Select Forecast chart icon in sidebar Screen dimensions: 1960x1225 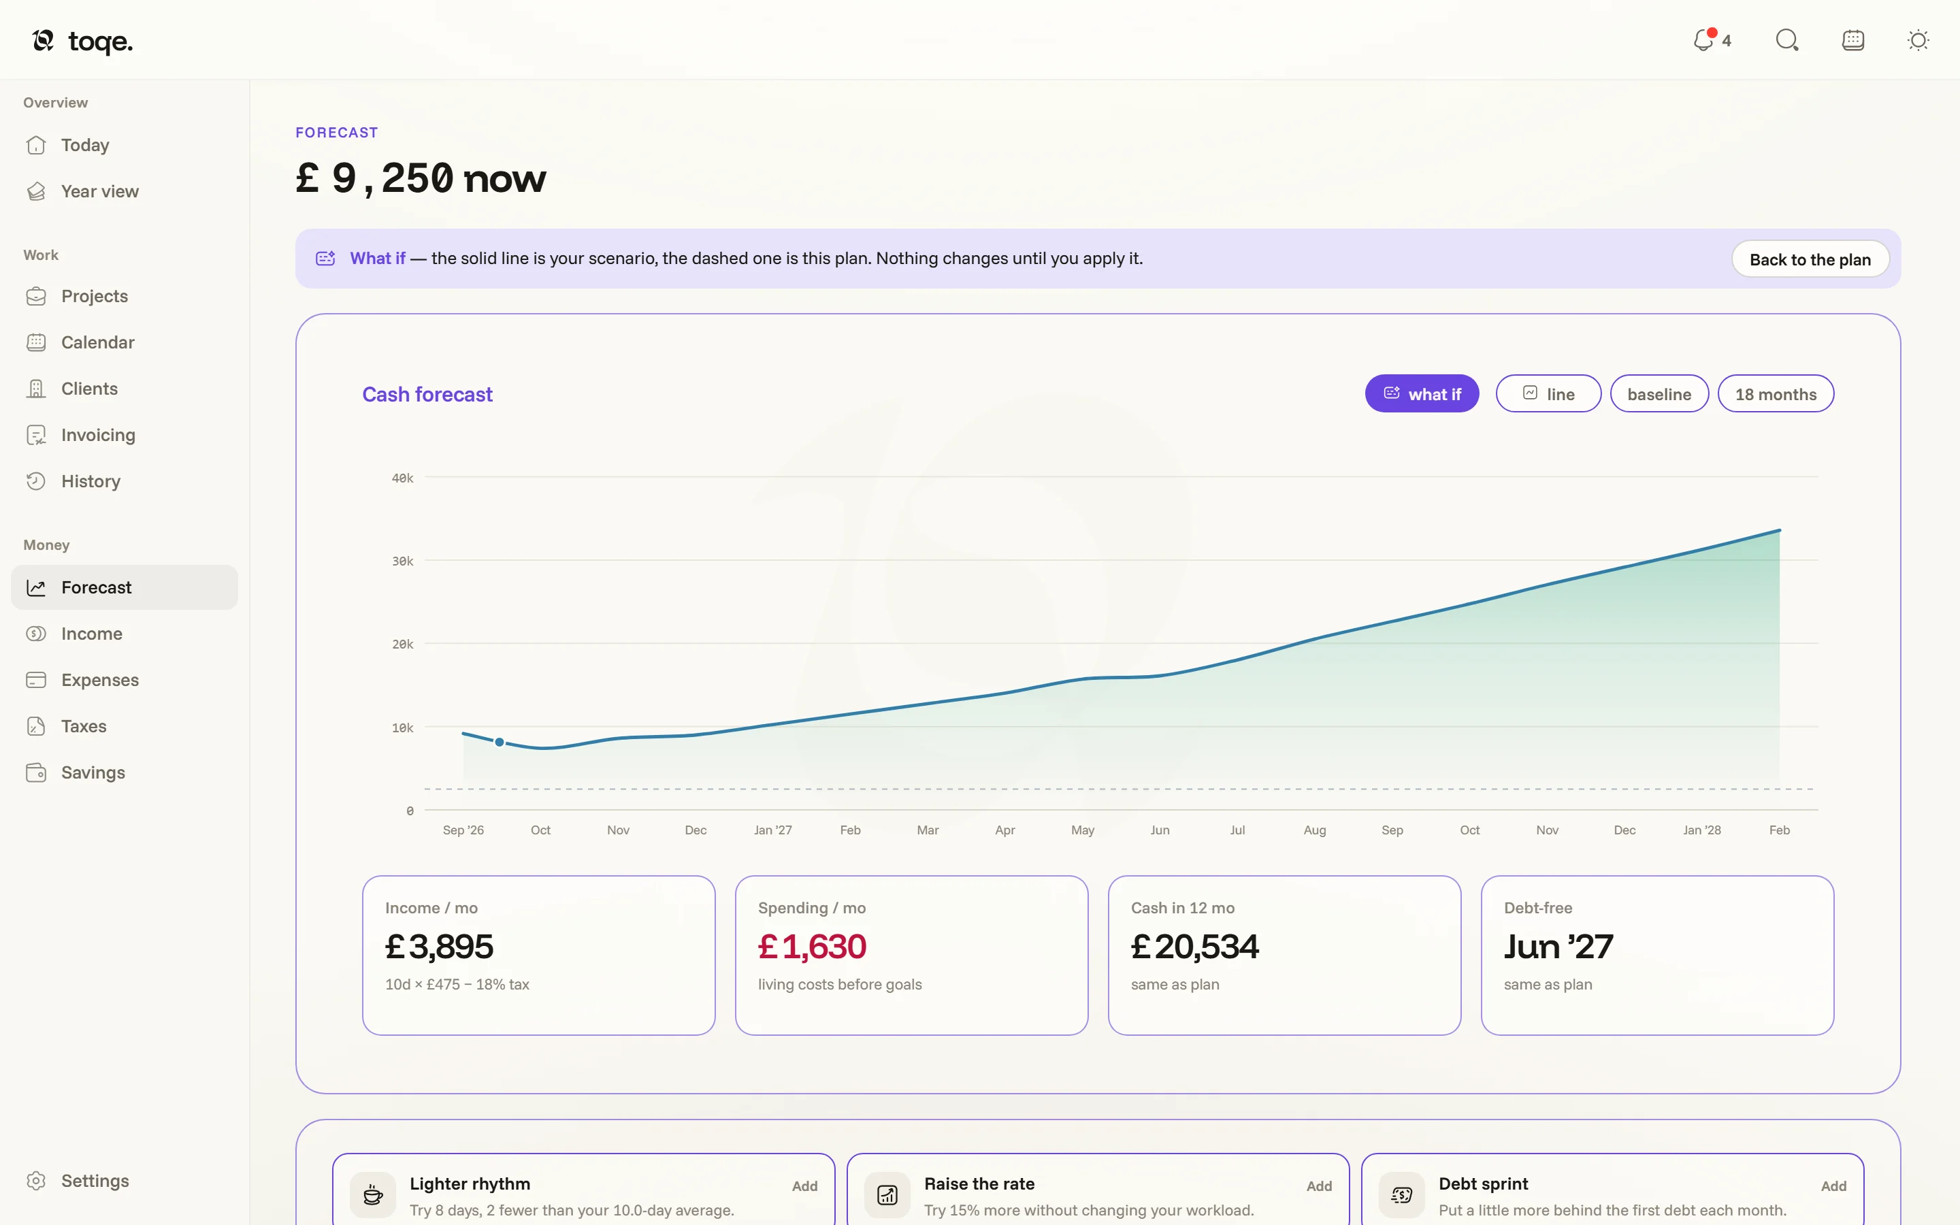point(35,587)
